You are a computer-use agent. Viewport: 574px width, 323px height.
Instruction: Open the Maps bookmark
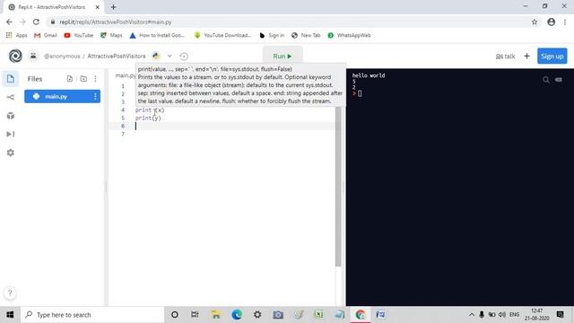pos(111,35)
